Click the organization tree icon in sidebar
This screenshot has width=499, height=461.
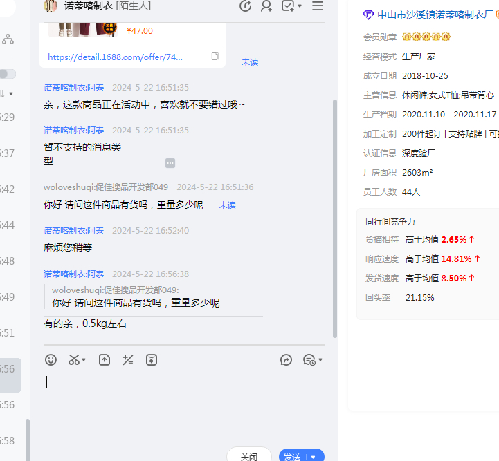8,39
